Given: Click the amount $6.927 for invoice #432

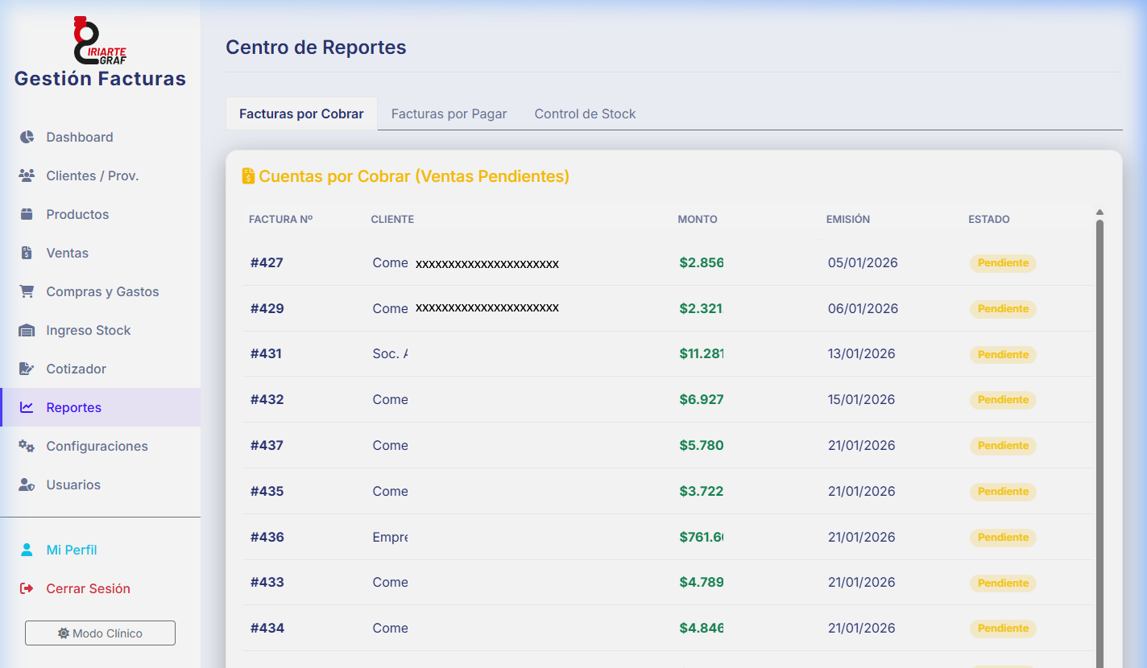Looking at the screenshot, I should coord(702,399).
